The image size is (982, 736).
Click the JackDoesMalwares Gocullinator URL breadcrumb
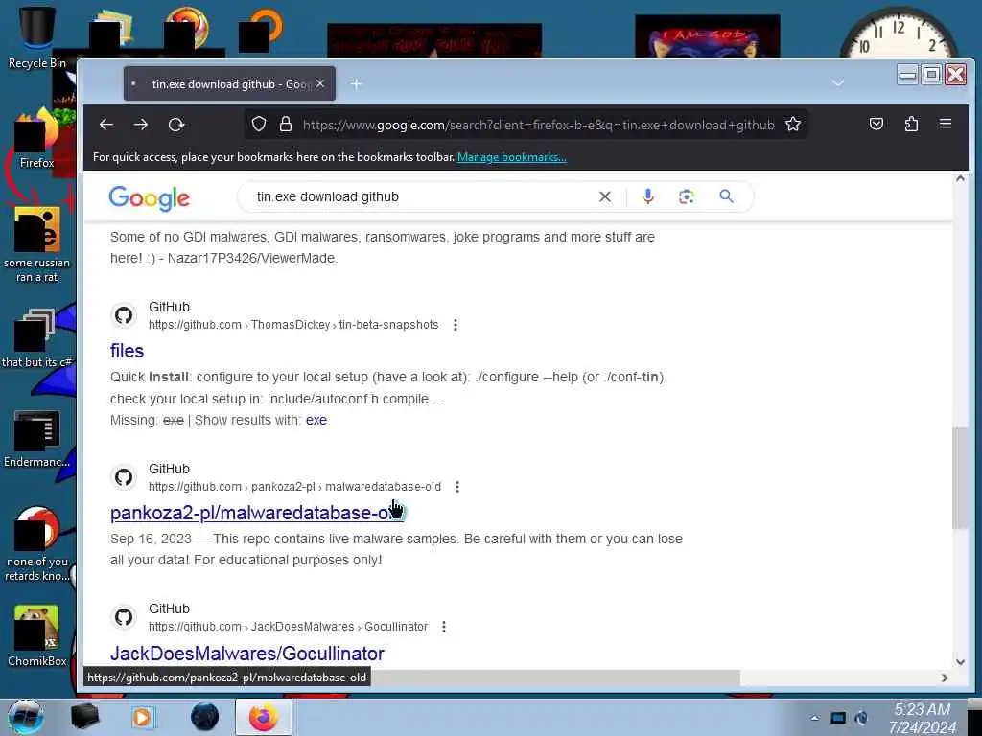tap(288, 627)
